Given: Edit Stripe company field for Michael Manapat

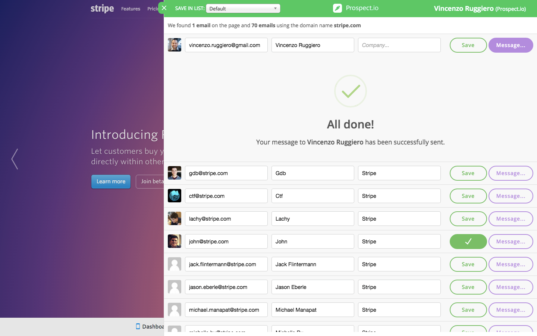Looking at the screenshot, I should point(399,310).
